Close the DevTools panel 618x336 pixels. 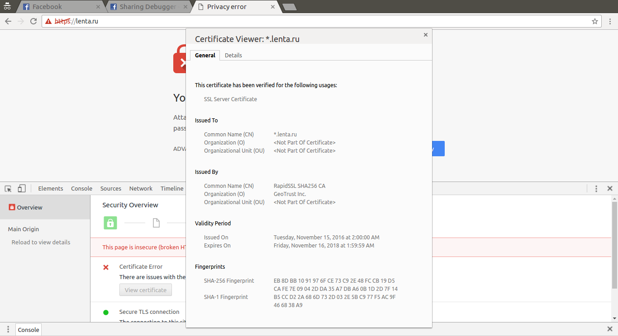point(610,189)
